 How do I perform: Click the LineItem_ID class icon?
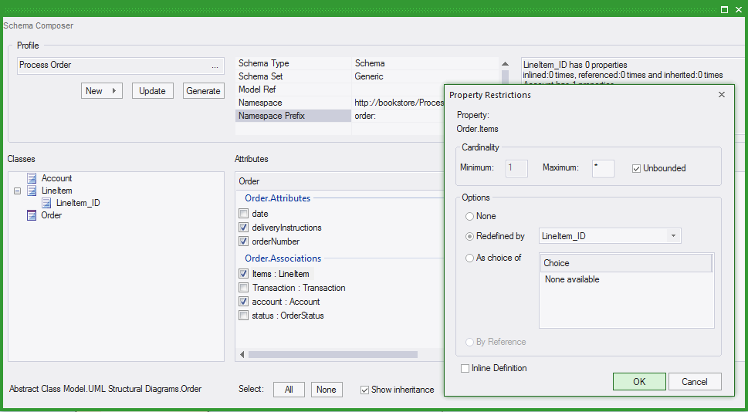46,203
